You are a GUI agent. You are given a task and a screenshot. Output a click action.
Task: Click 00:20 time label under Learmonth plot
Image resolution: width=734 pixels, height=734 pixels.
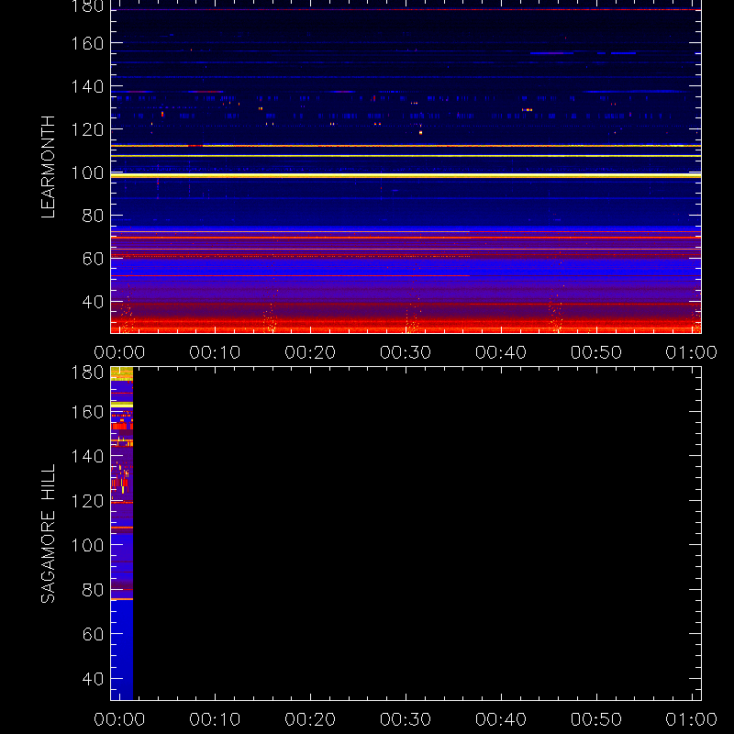tap(310, 352)
